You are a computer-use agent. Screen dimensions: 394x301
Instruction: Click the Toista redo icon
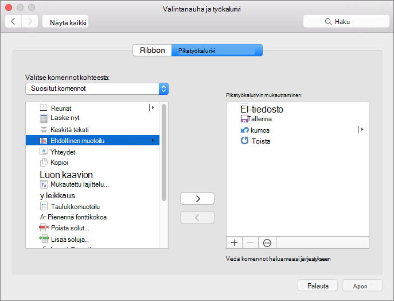[x=244, y=140]
